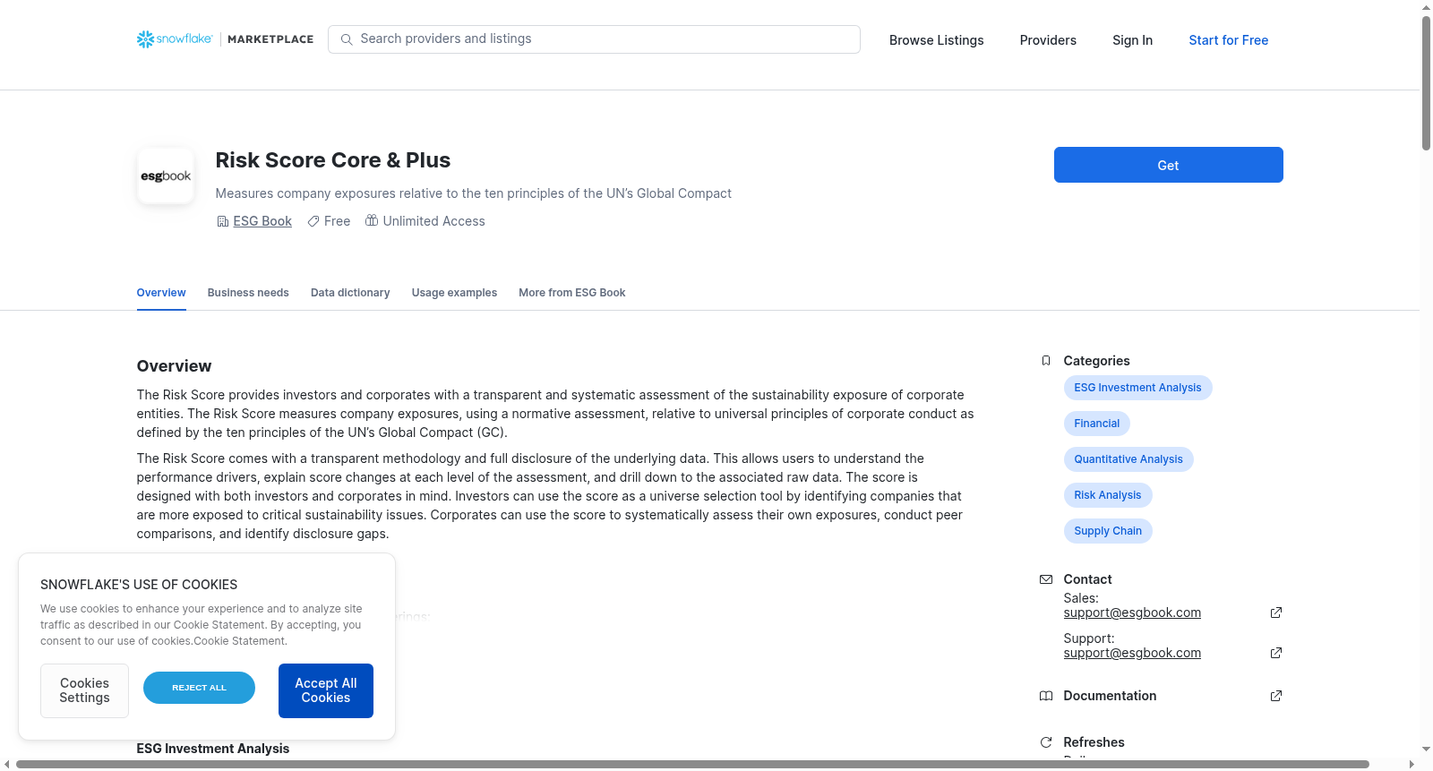Open the Documentation external link icon
Screen dimensions: 1433x771
click(1276, 696)
